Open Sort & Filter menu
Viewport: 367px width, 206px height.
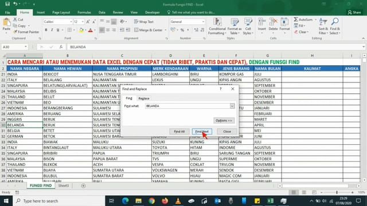[x=323, y=26]
